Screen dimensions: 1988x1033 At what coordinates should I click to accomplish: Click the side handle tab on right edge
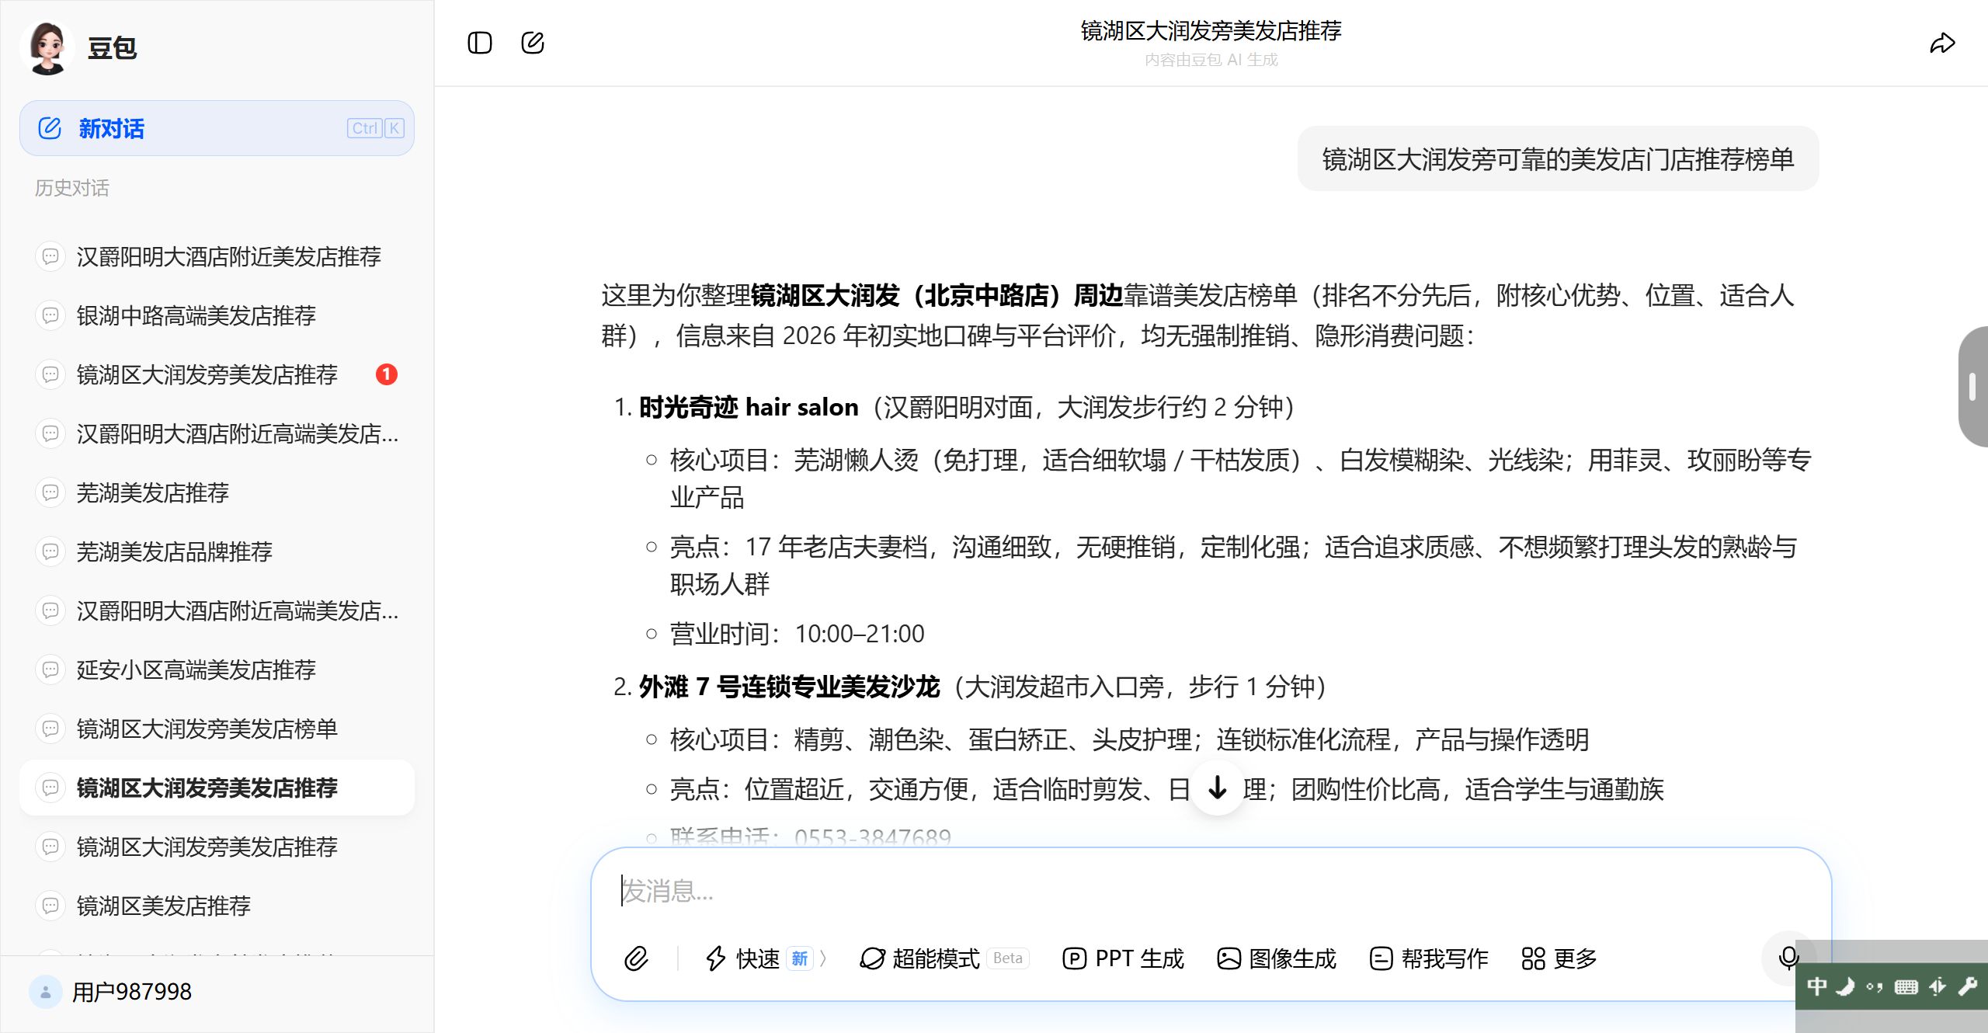(1972, 387)
